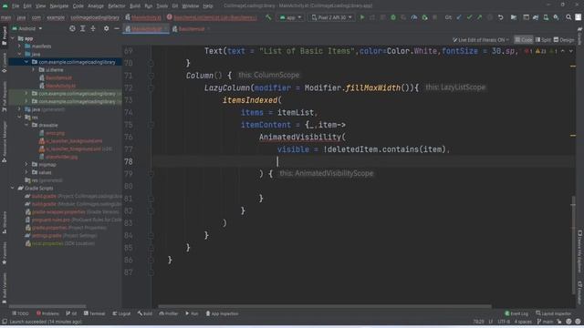Go to next highlighted error arrow

click(x=570, y=51)
